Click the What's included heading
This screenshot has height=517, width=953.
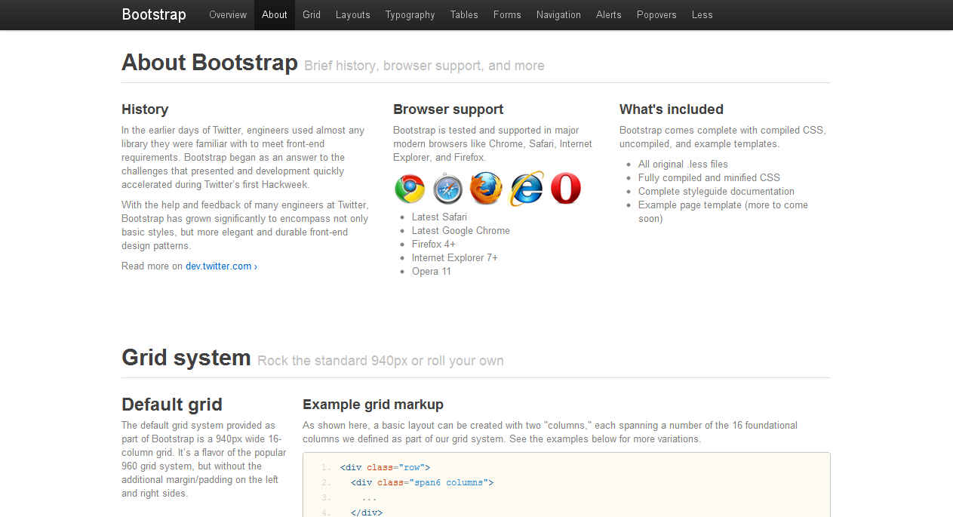pyautogui.click(x=672, y=109)
